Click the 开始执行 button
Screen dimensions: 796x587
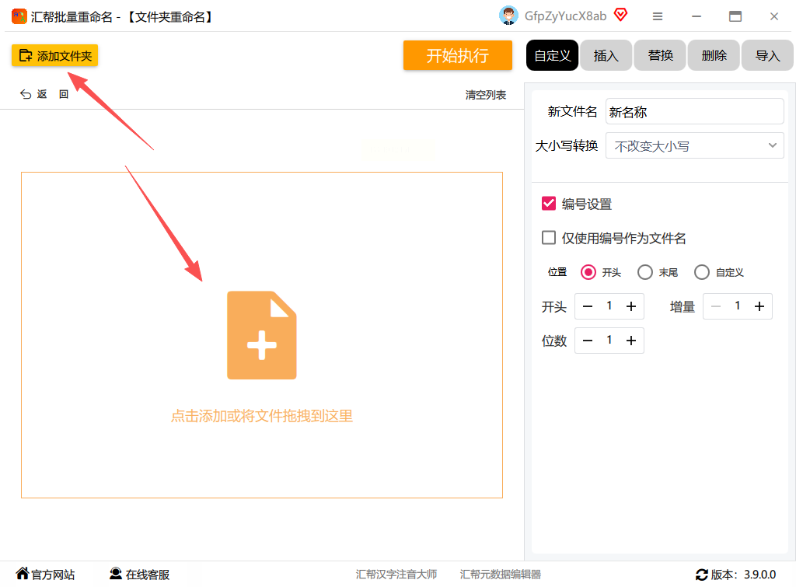[x=457, y=55]
